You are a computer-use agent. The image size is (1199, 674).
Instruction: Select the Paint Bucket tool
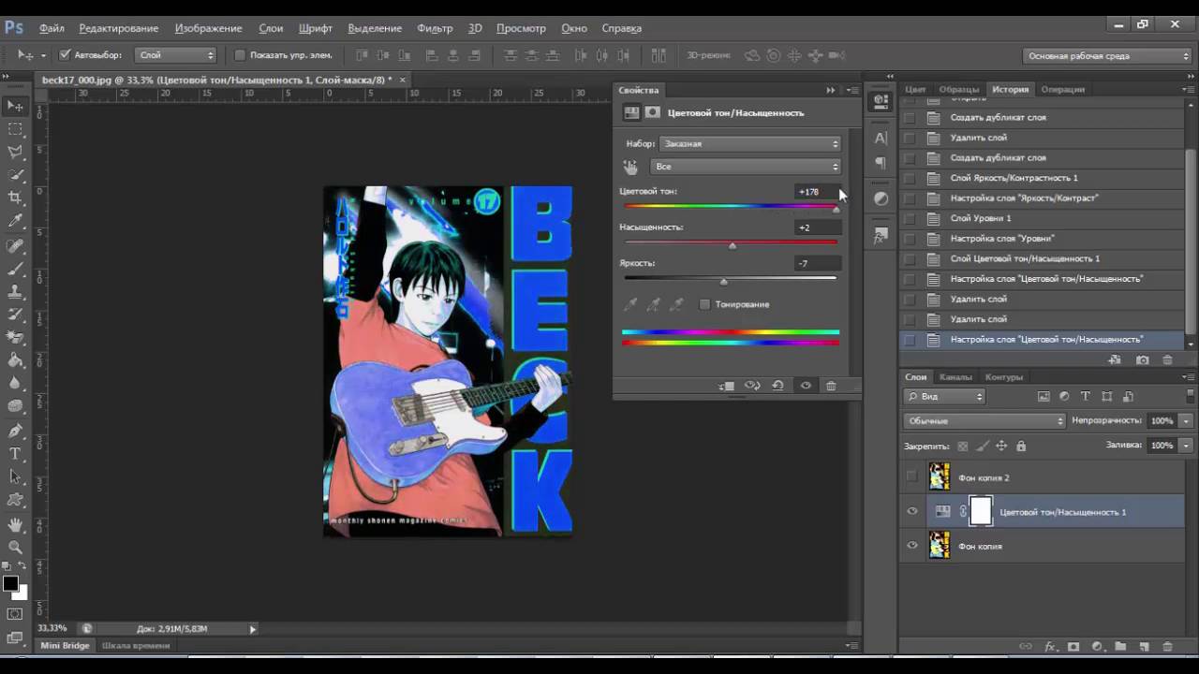[16, 360]
